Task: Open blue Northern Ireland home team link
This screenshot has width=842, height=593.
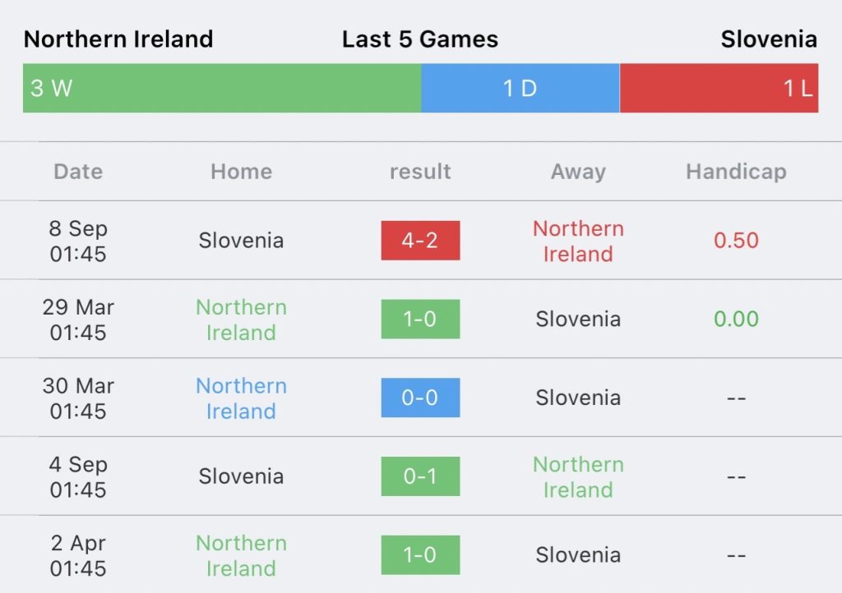Action: click(x=241, y=398)
